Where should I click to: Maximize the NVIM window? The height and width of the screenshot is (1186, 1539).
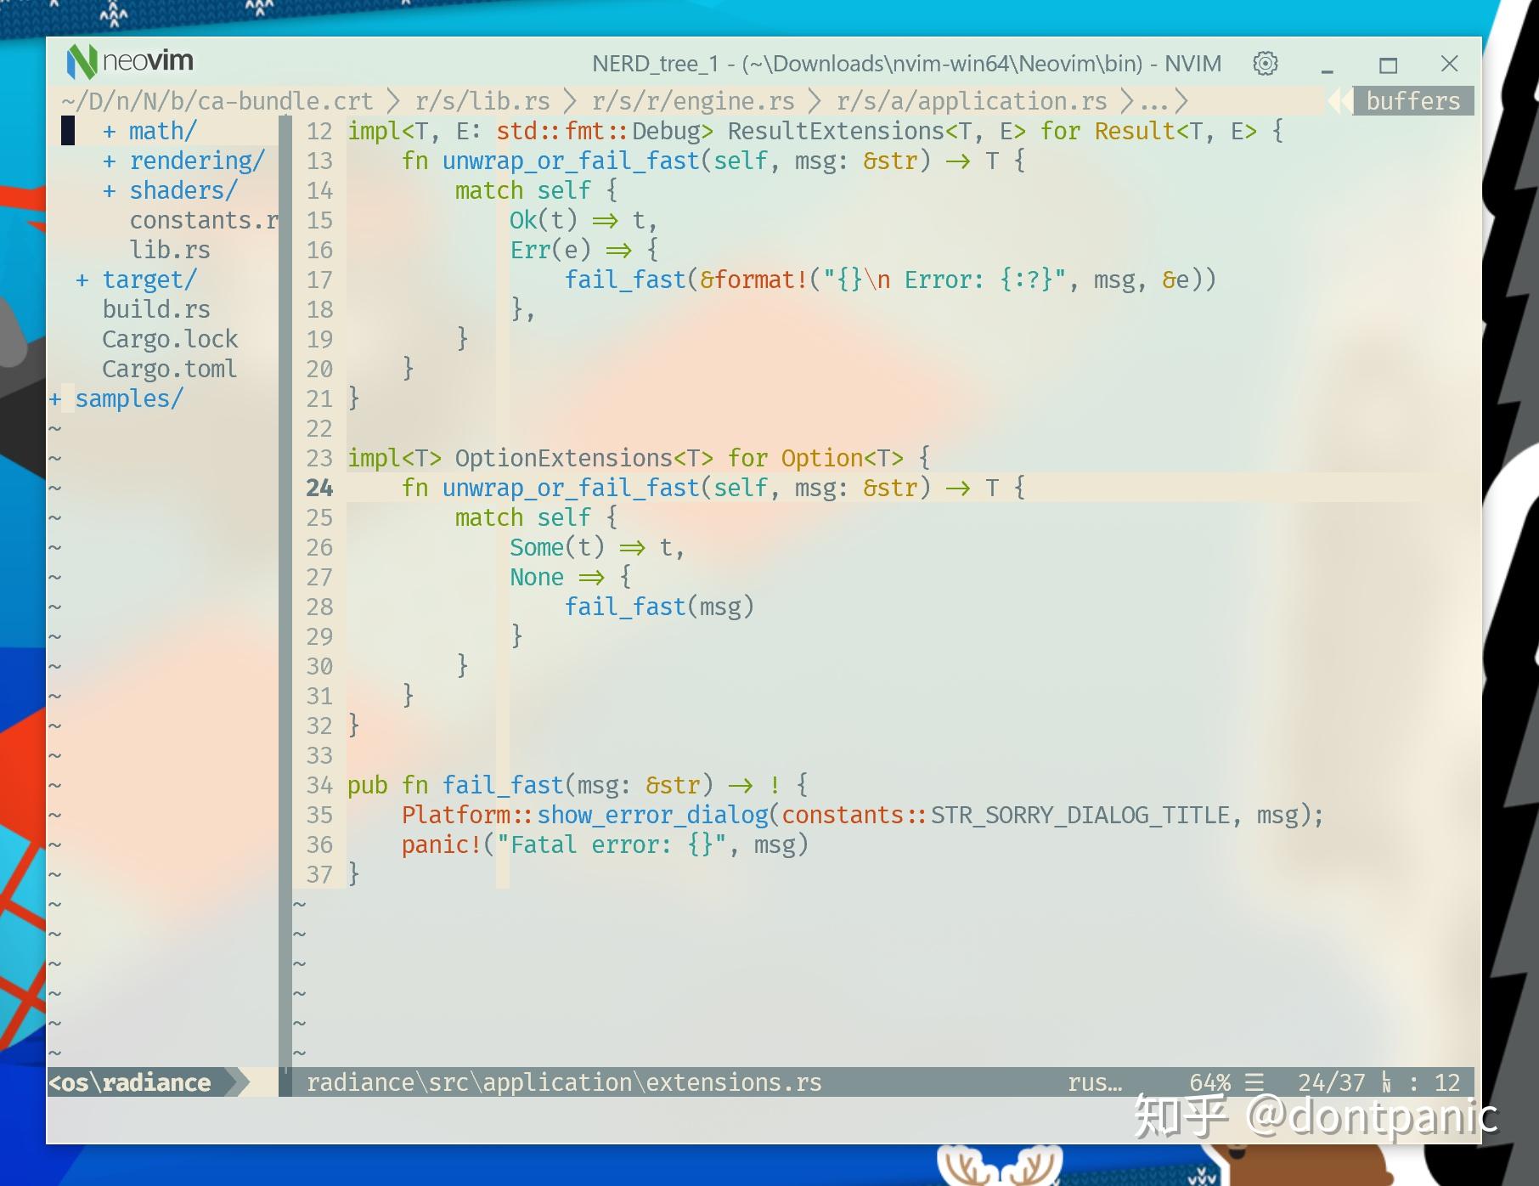pyautogui.click(x=1388, y=65)
